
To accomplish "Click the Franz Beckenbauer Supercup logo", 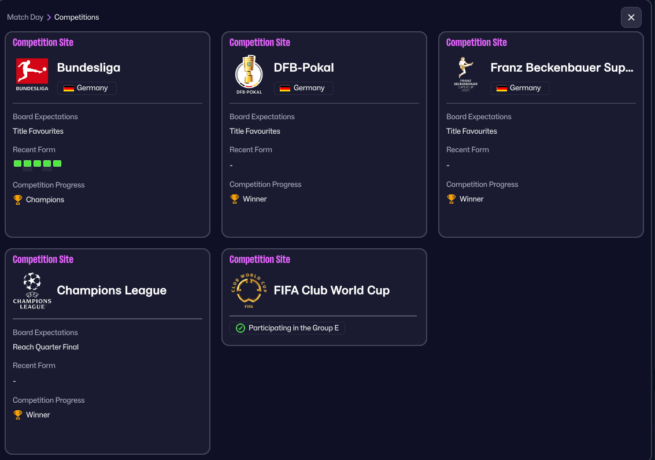I will pyautogui.click(x=465, y=75).
